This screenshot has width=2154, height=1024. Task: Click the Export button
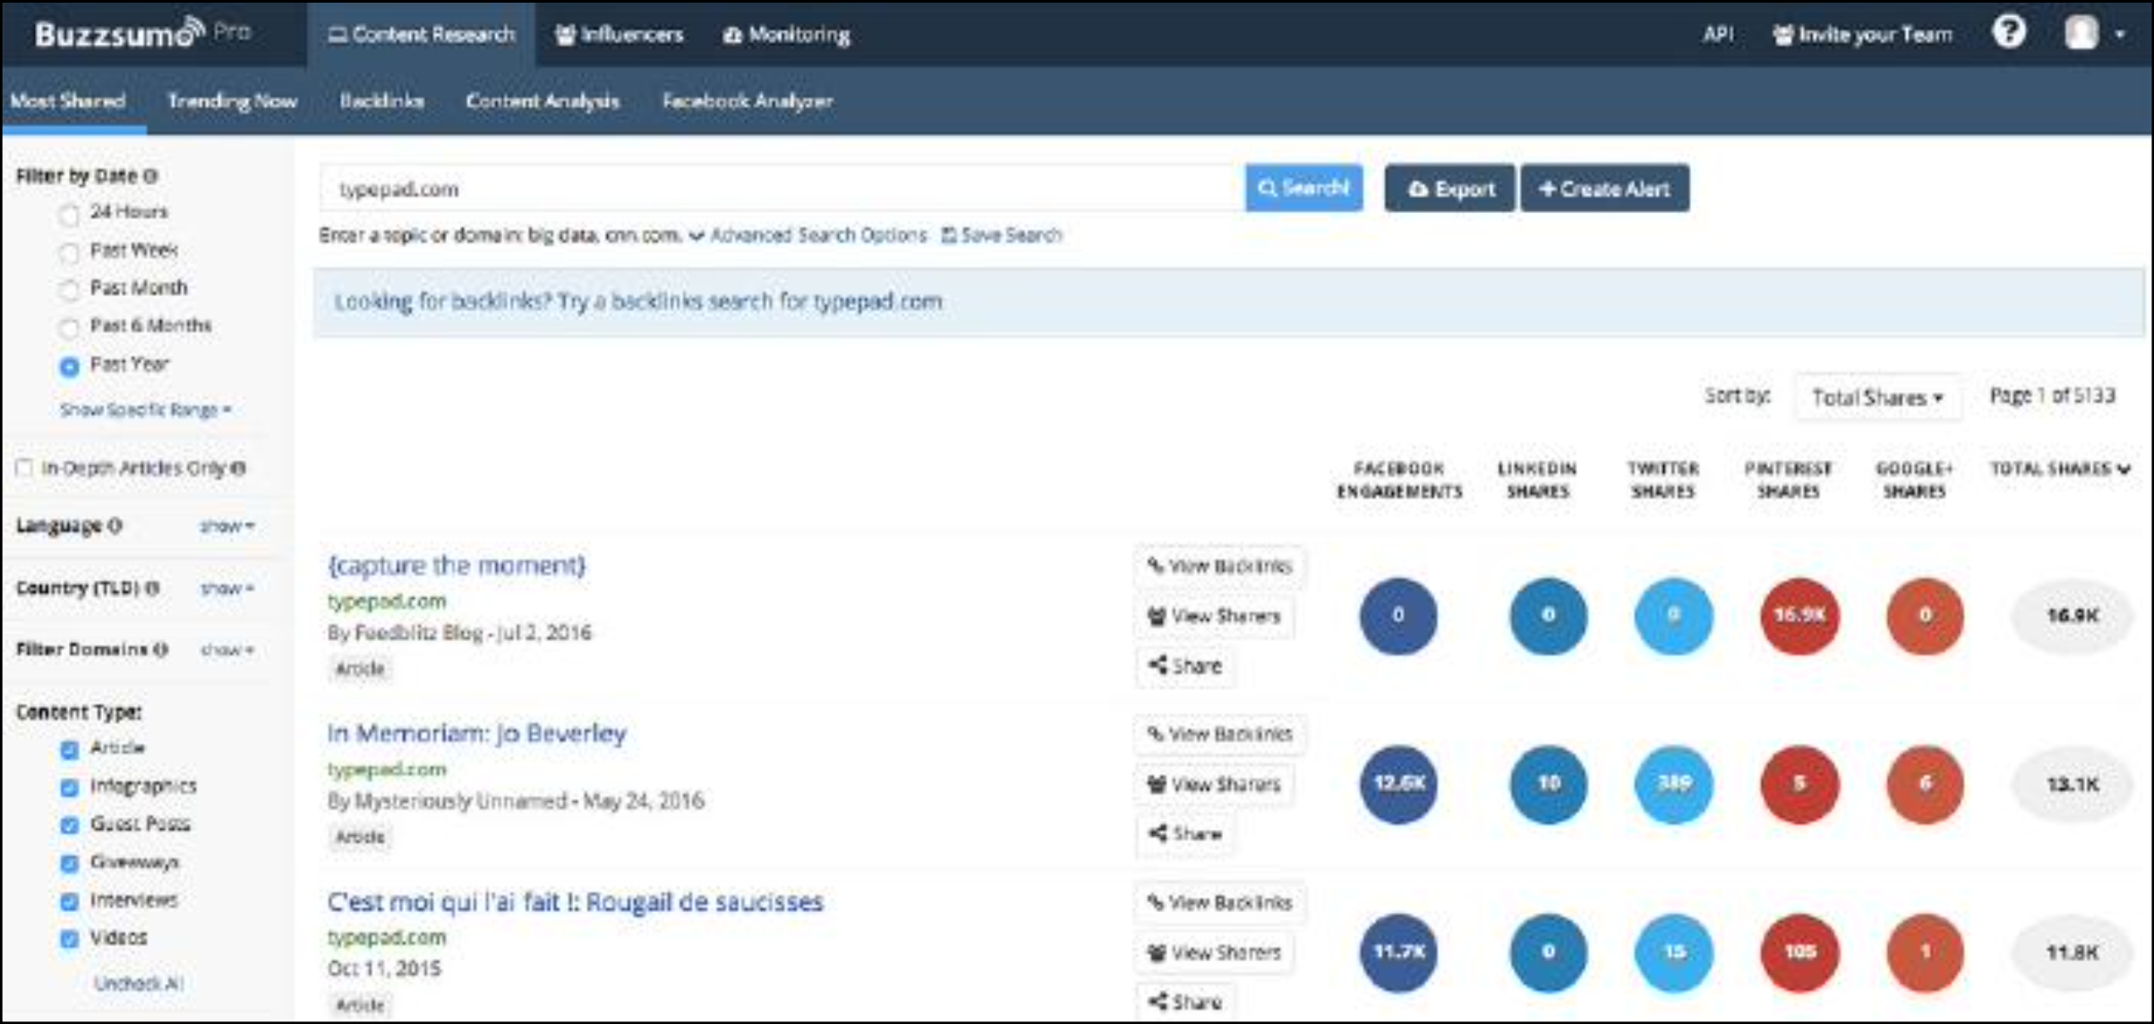(x=1449, y=188)
